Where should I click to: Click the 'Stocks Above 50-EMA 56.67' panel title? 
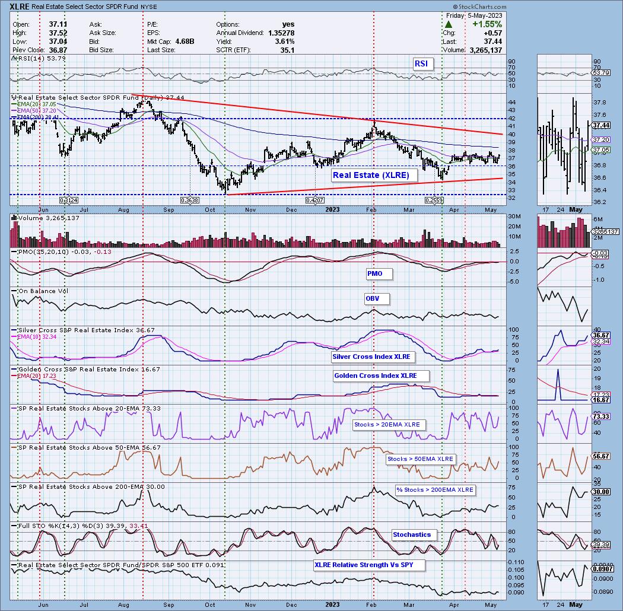[x=86, y=448]
